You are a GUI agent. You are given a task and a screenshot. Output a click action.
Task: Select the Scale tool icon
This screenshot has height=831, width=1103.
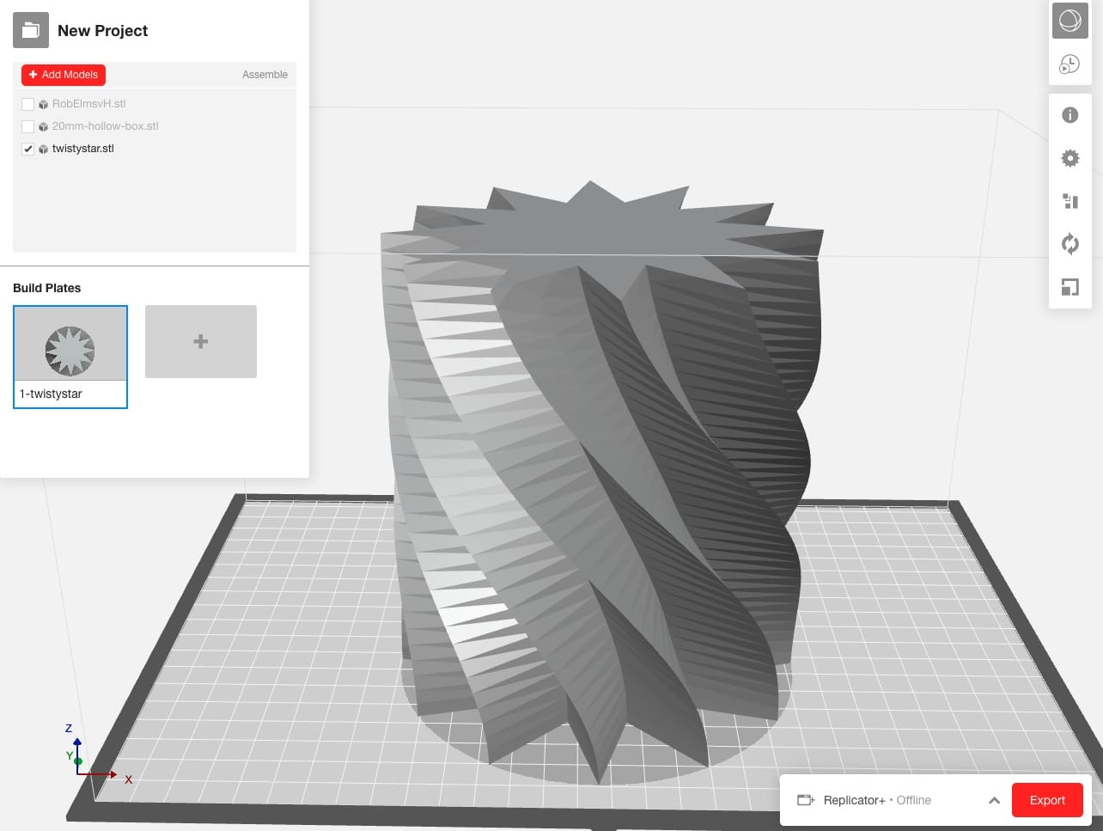click(x=1069, y=287)
